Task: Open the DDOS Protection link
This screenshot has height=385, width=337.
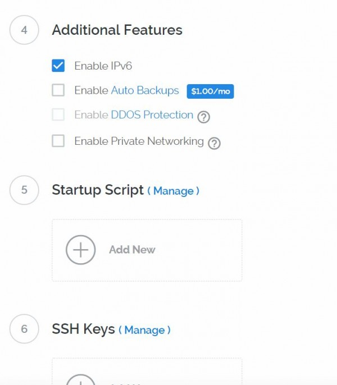Action: 152,114
